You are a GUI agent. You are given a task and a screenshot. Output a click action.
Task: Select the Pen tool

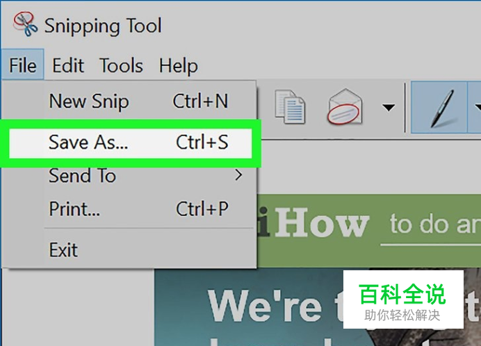[439, 108]
